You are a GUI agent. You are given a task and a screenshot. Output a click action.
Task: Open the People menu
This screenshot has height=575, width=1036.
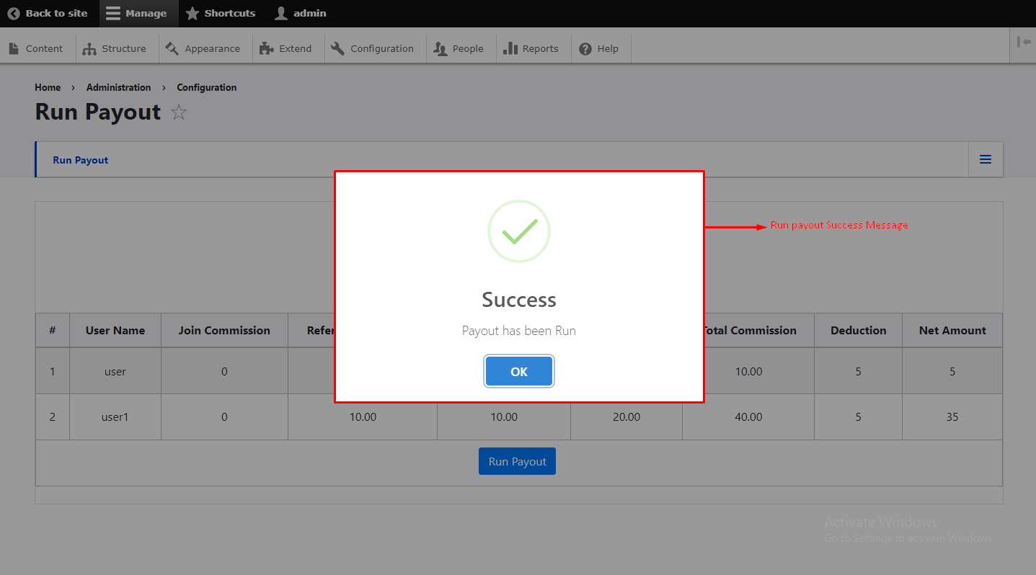tap(459, 48)
